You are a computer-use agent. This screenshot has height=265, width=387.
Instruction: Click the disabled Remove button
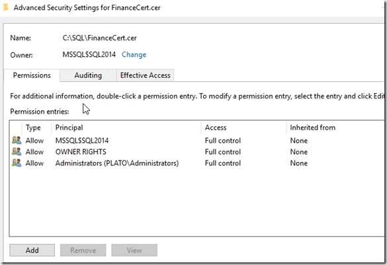point(83,250)
